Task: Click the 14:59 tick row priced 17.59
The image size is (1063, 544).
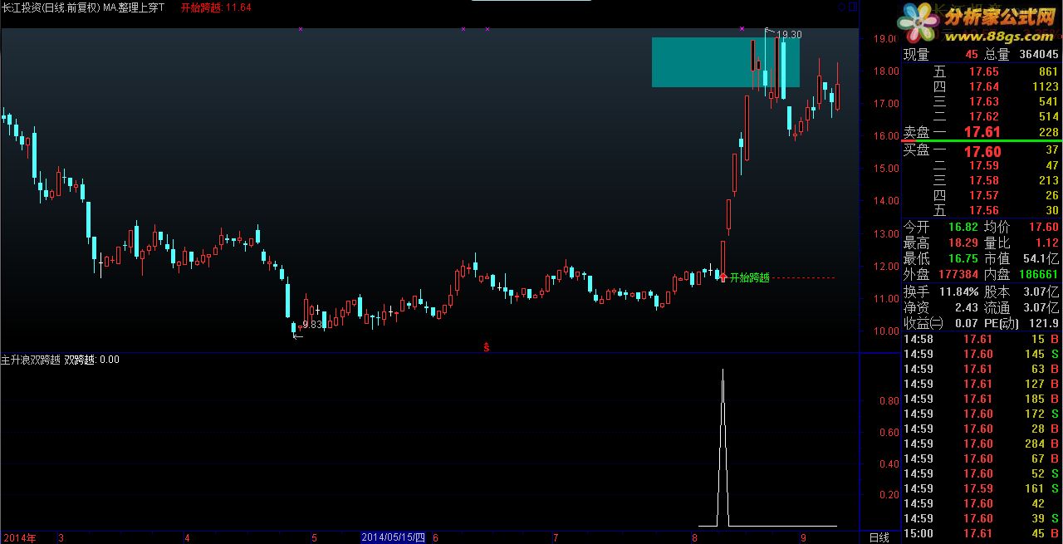Action: [982, 488]
